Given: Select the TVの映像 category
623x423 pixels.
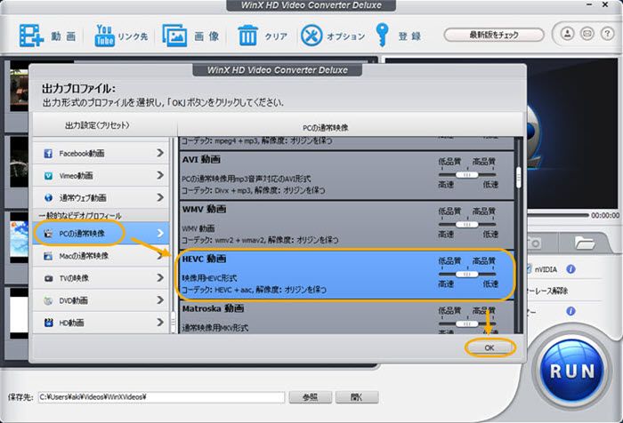Looking at the screenshot, I should (x=101, y=278).
